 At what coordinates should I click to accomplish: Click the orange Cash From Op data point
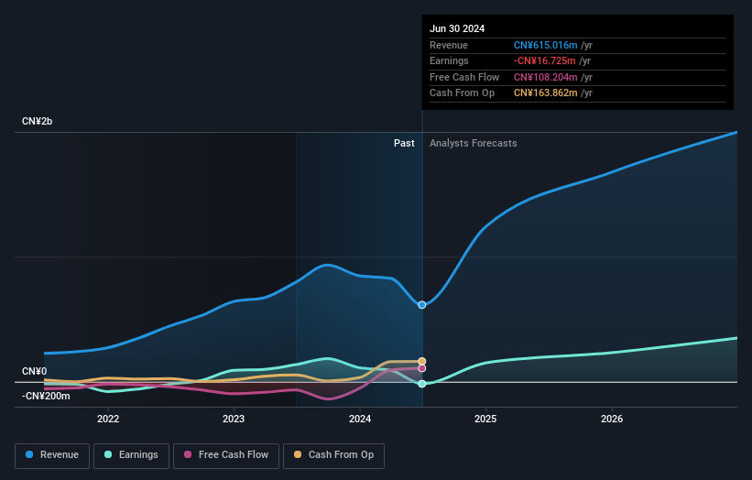coord(422,361)
